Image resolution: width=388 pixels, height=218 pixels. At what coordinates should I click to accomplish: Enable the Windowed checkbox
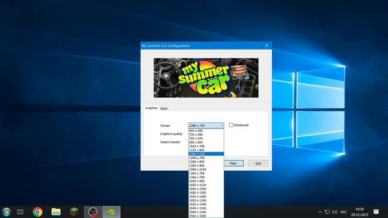(x=231, y=125)
